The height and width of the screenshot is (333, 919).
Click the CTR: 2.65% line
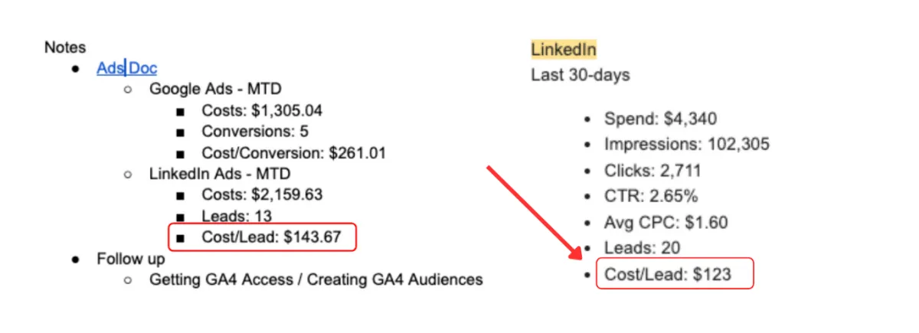click(x=651, y=196)
